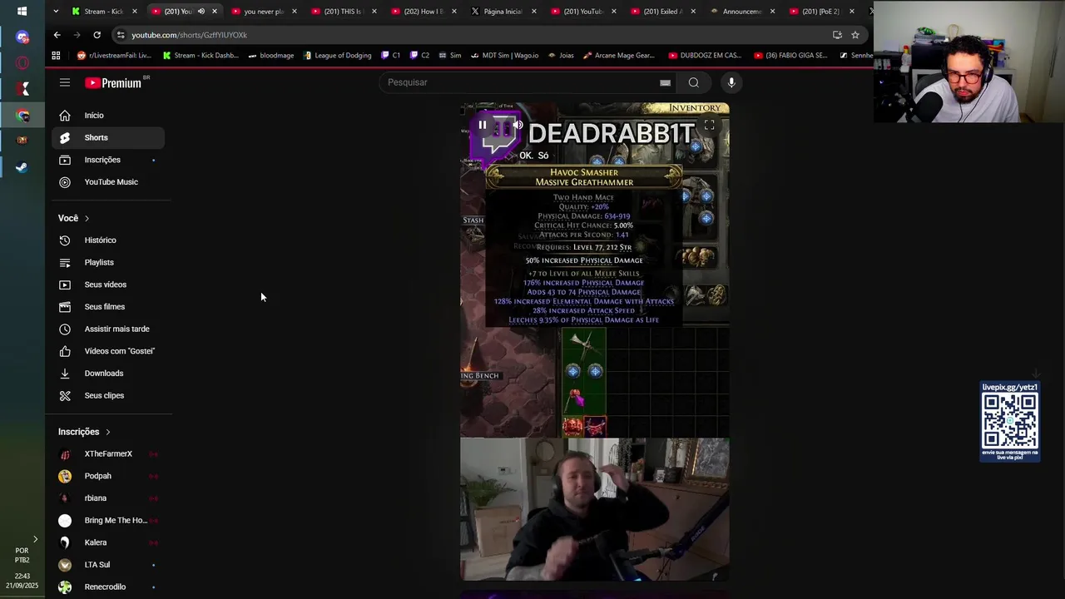The height and width of the screenshot is (599, 1065).
Task: Expand the Você section chevron
Action: (87, 218)
